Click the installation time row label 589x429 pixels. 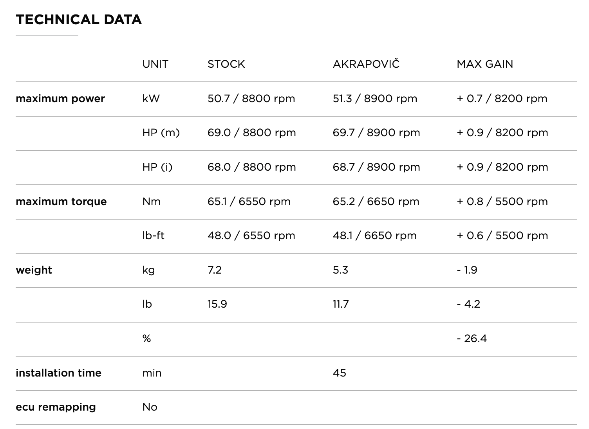58,373
